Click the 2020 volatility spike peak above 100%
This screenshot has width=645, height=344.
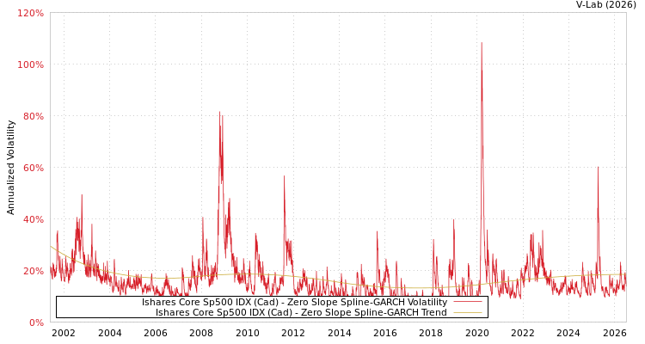482,43
